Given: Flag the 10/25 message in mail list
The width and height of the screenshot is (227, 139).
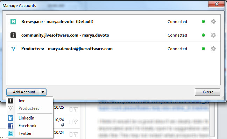Looking at the screenshot, I should [x=76, y=109].
